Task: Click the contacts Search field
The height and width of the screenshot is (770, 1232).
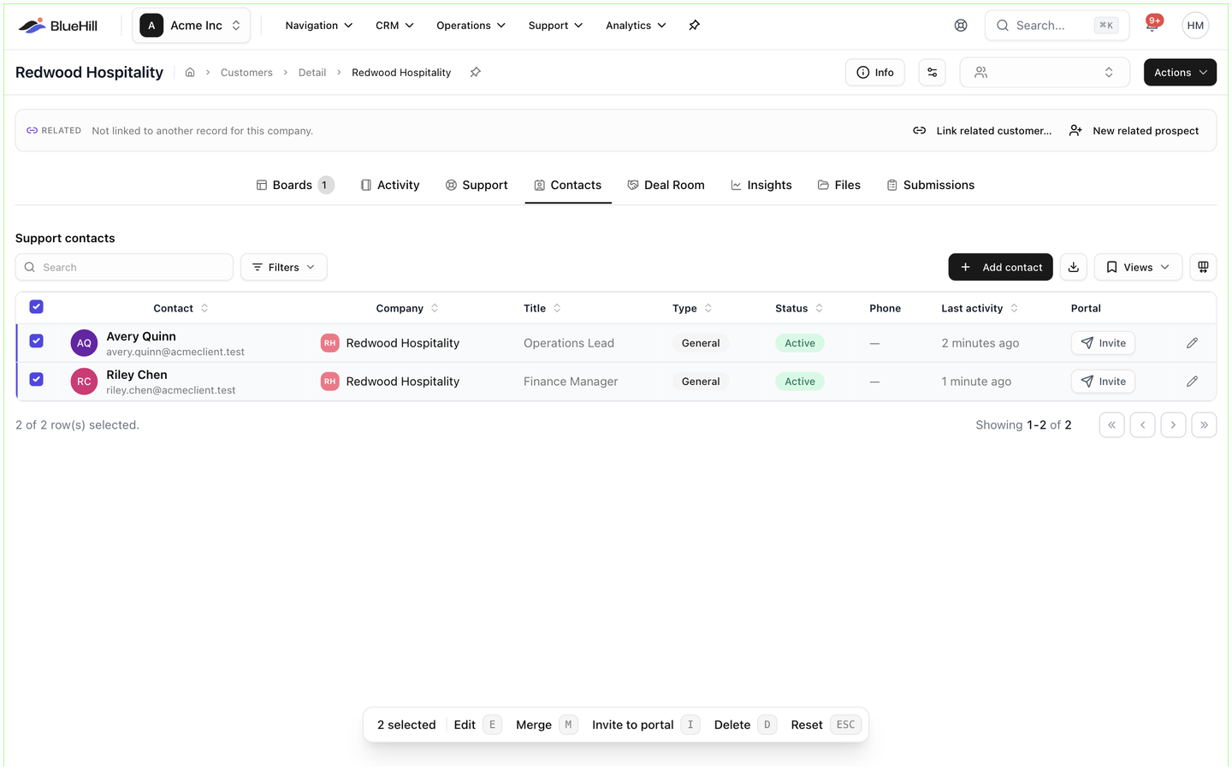Action: 124,267
